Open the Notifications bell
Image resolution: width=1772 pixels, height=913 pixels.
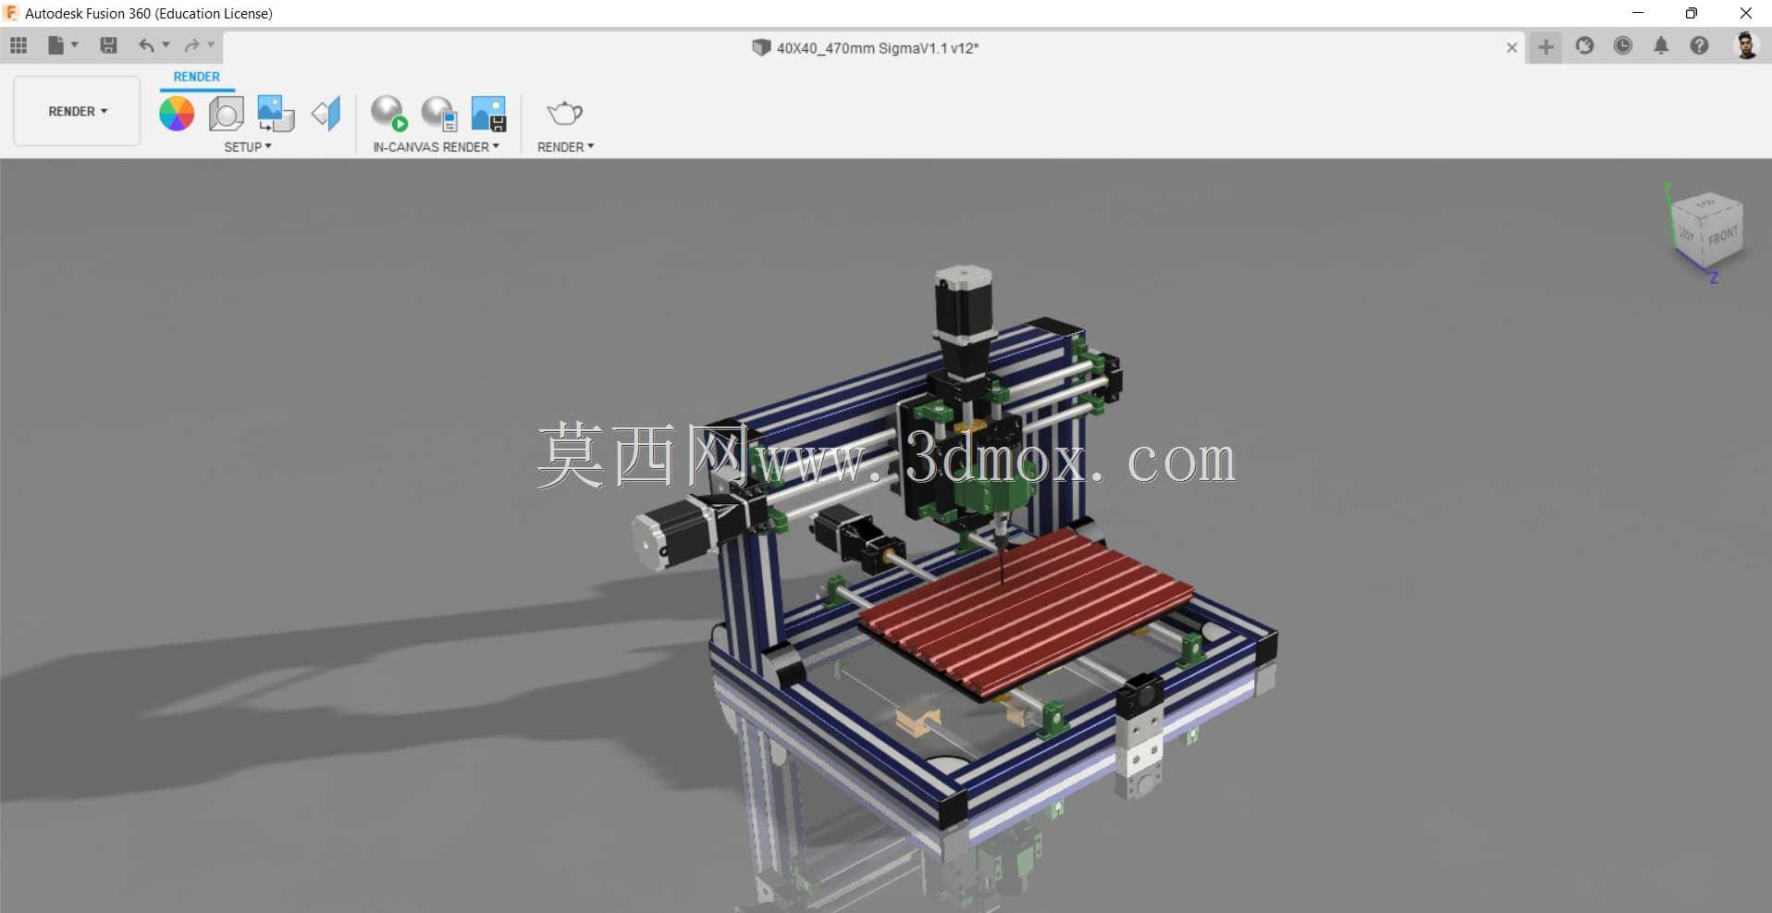(1661, 45)
